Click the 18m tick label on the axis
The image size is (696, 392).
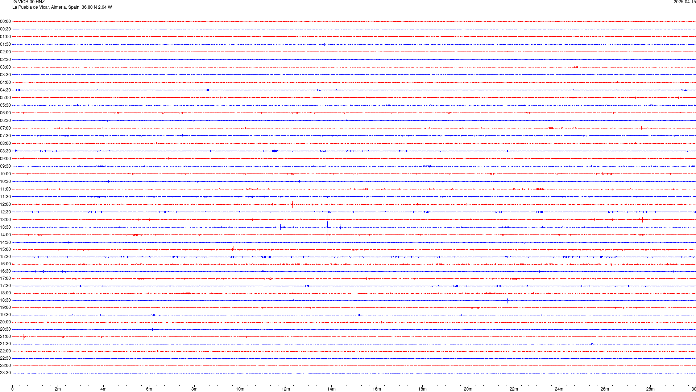pos(422,389)
